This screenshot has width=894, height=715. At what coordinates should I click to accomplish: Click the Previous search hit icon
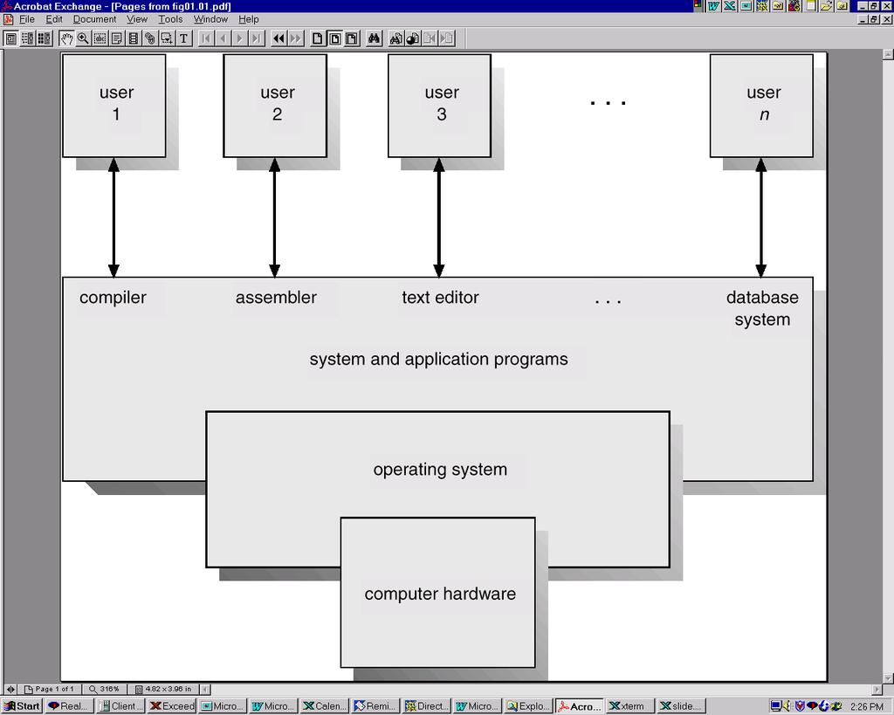(430, 38)
